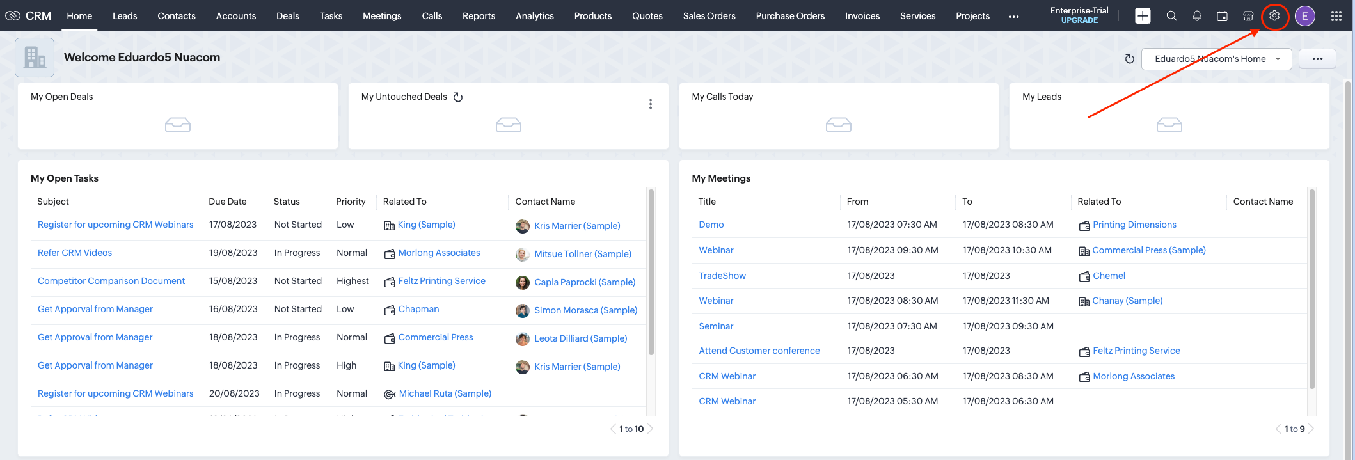Open Refer CRM Videos task
Image resolution: width=1355 pixels, height=460 pixels.
point(75,253)
